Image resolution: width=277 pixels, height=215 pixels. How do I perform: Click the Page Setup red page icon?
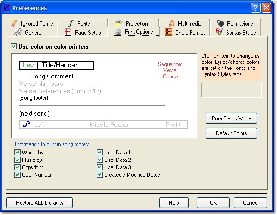tap(68, 33)
